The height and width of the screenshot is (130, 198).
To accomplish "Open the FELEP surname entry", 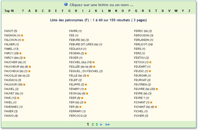I will point(75,80).
